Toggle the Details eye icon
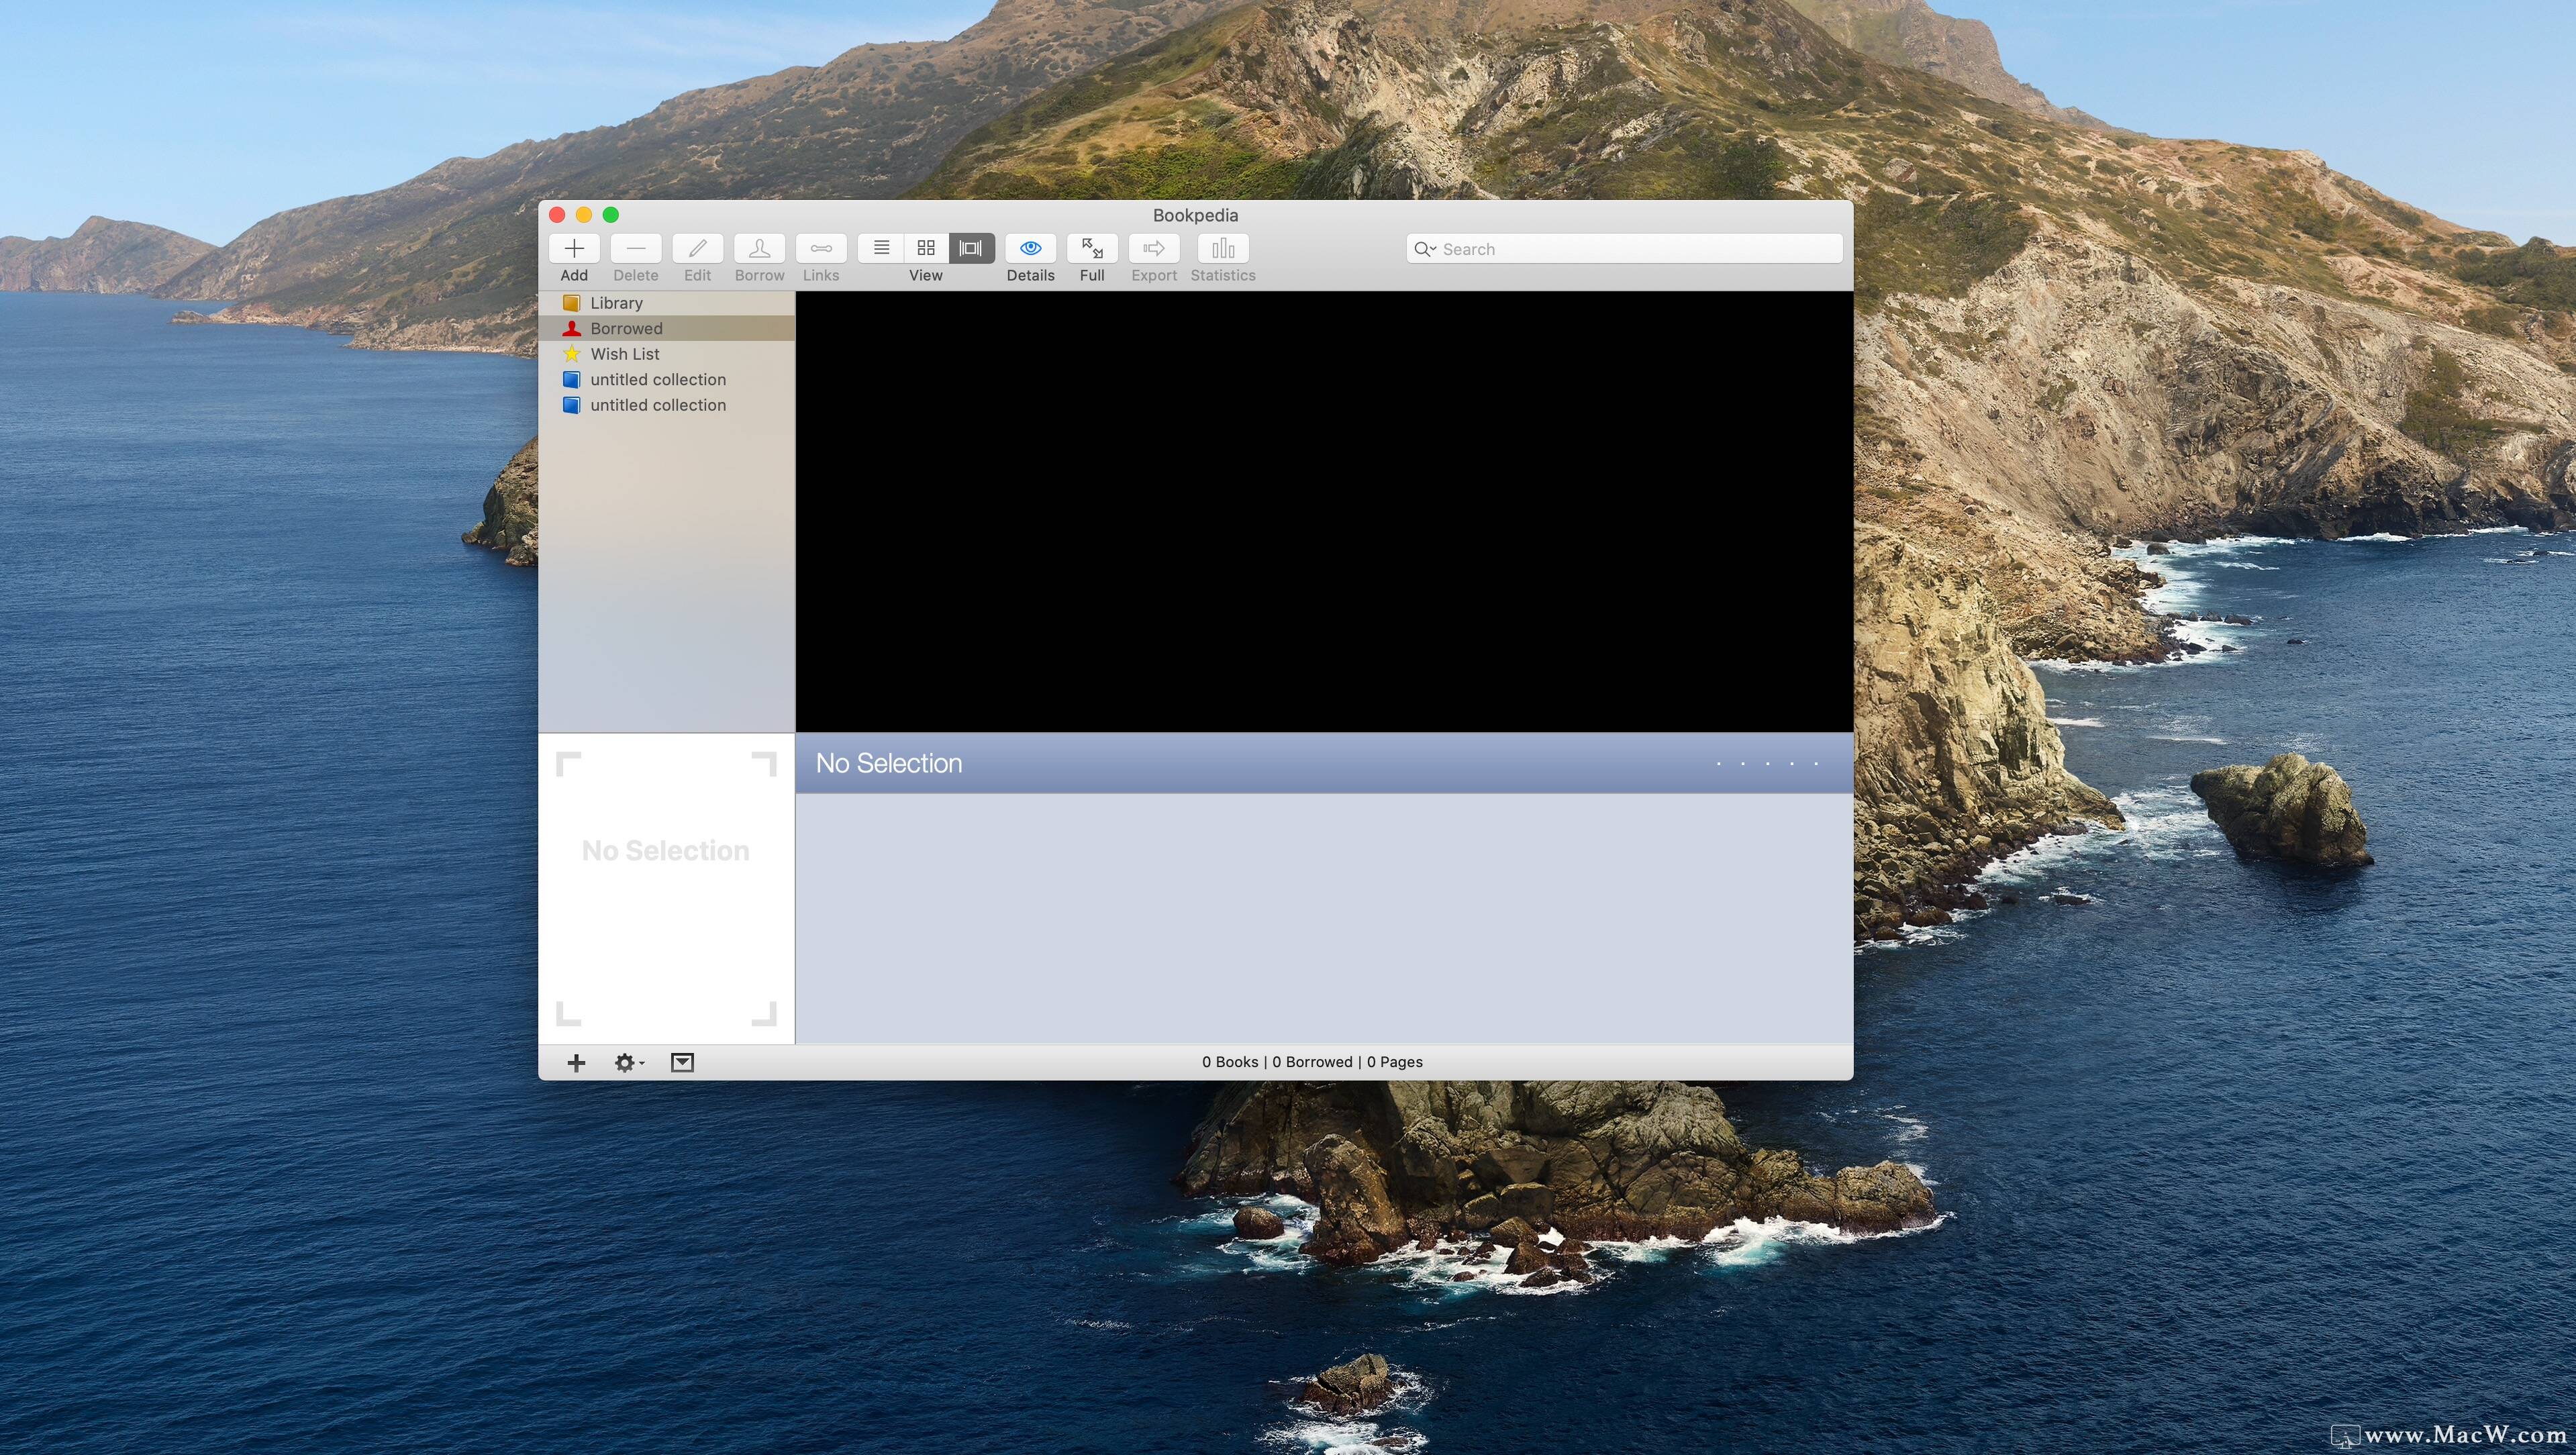This screenshot has width=2576, height=1455. pos(1031,248)
